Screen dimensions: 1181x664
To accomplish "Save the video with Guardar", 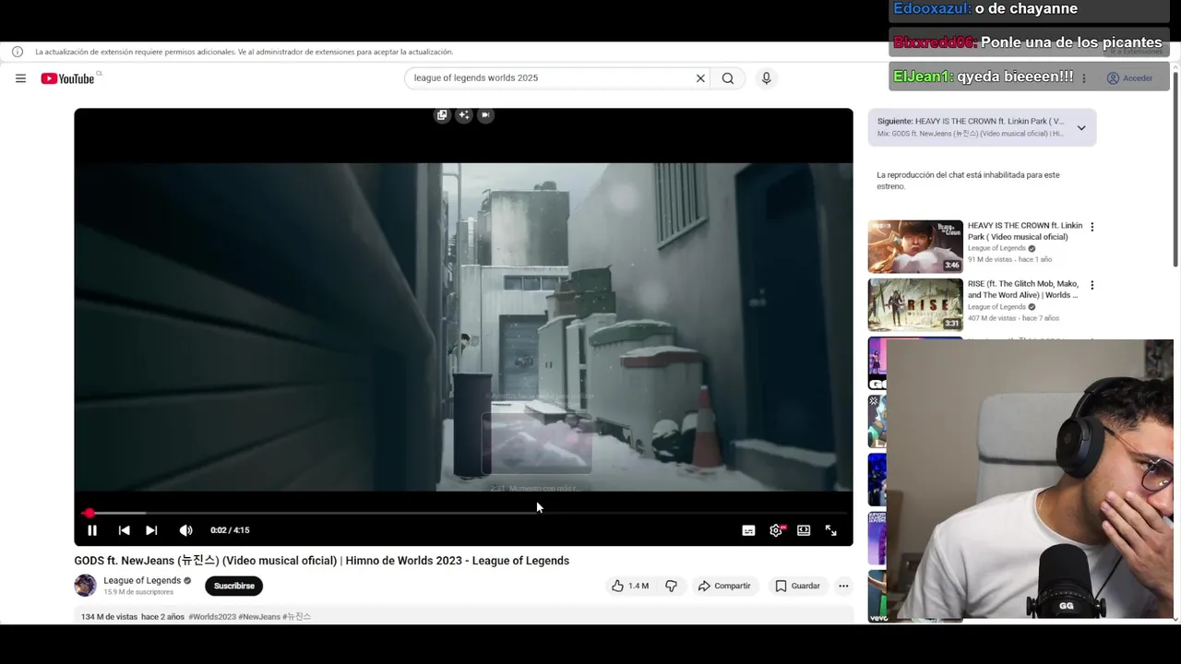I will tap(797, 586).
